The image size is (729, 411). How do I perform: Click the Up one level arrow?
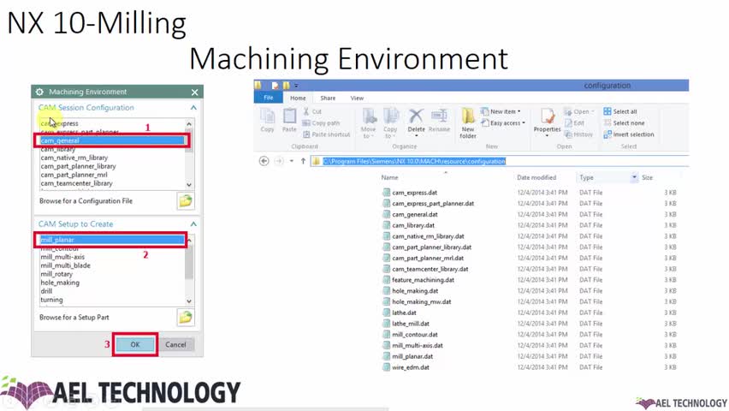303,161
